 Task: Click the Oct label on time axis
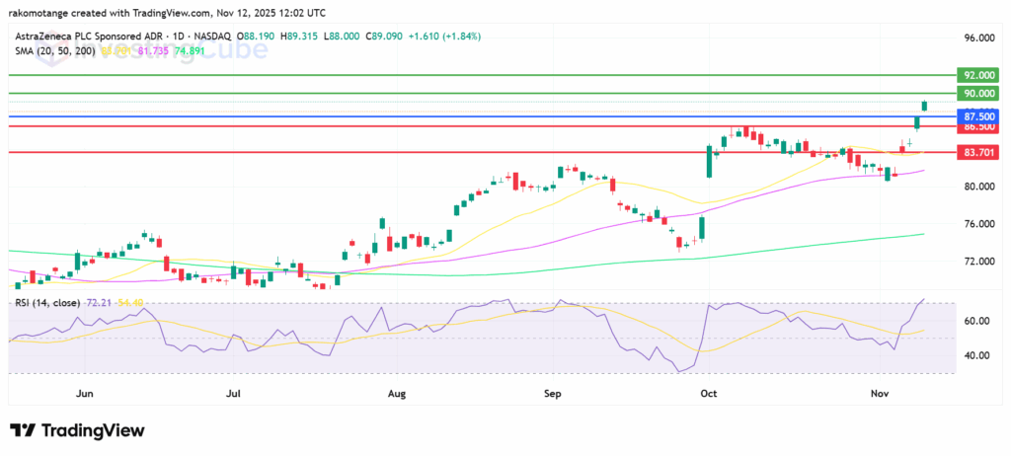coord(709,394)
